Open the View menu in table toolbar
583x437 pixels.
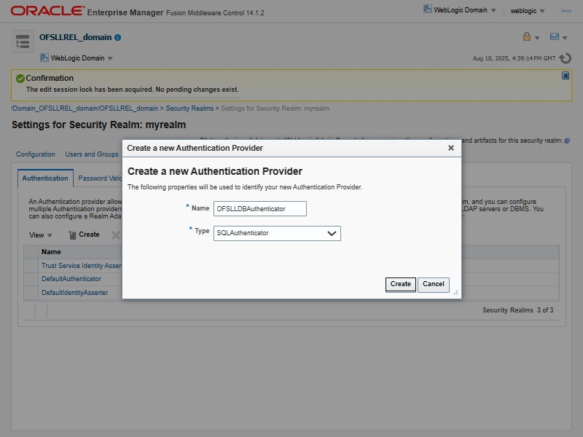(41, 235)
